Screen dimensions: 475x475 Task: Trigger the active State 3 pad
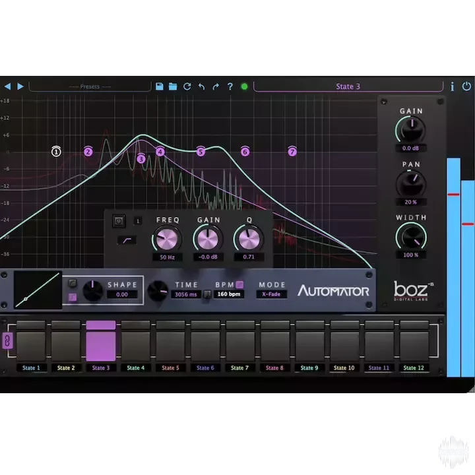point(101,346)
